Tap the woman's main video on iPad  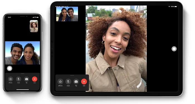pyautogui.click(x=116, y=49)
